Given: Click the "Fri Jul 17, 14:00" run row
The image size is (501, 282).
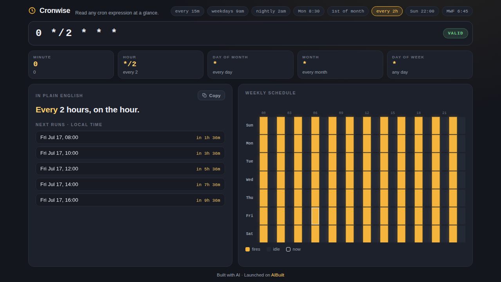Looking at the screenshot, I should tap(130, 184).
